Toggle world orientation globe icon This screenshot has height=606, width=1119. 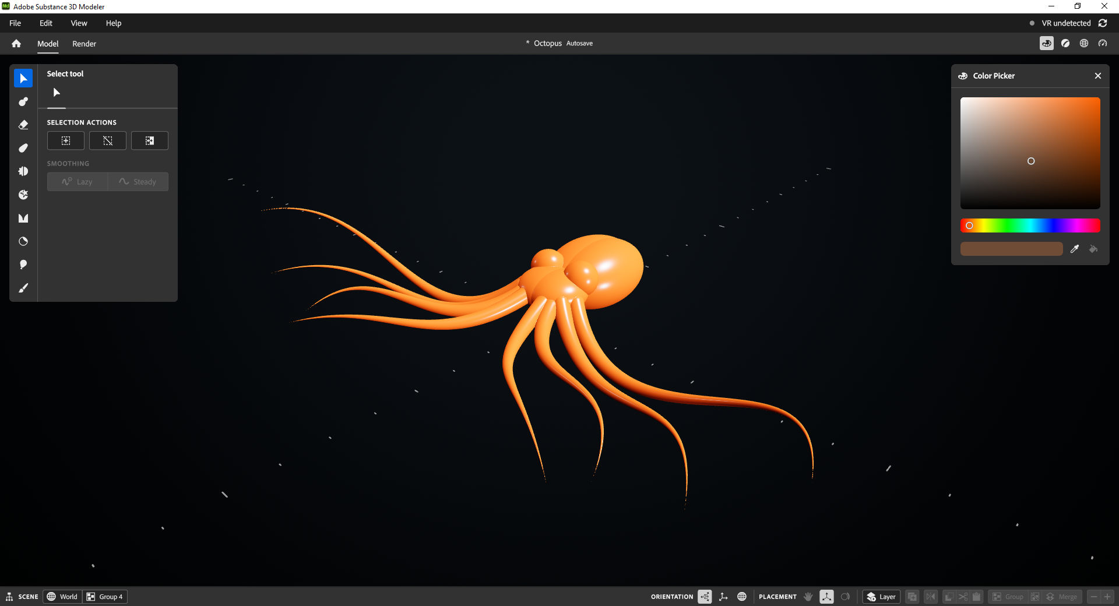pos(742,597)
